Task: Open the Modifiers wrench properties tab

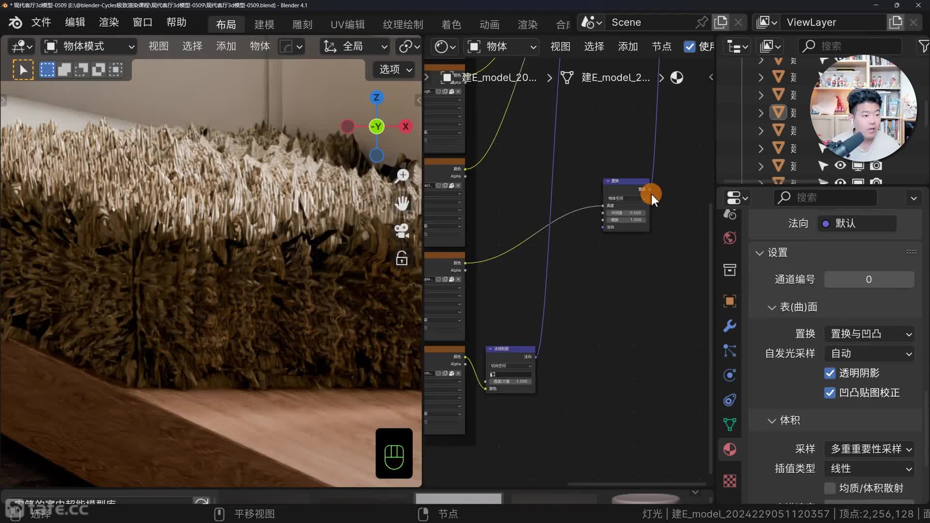Action: [729, 326]
